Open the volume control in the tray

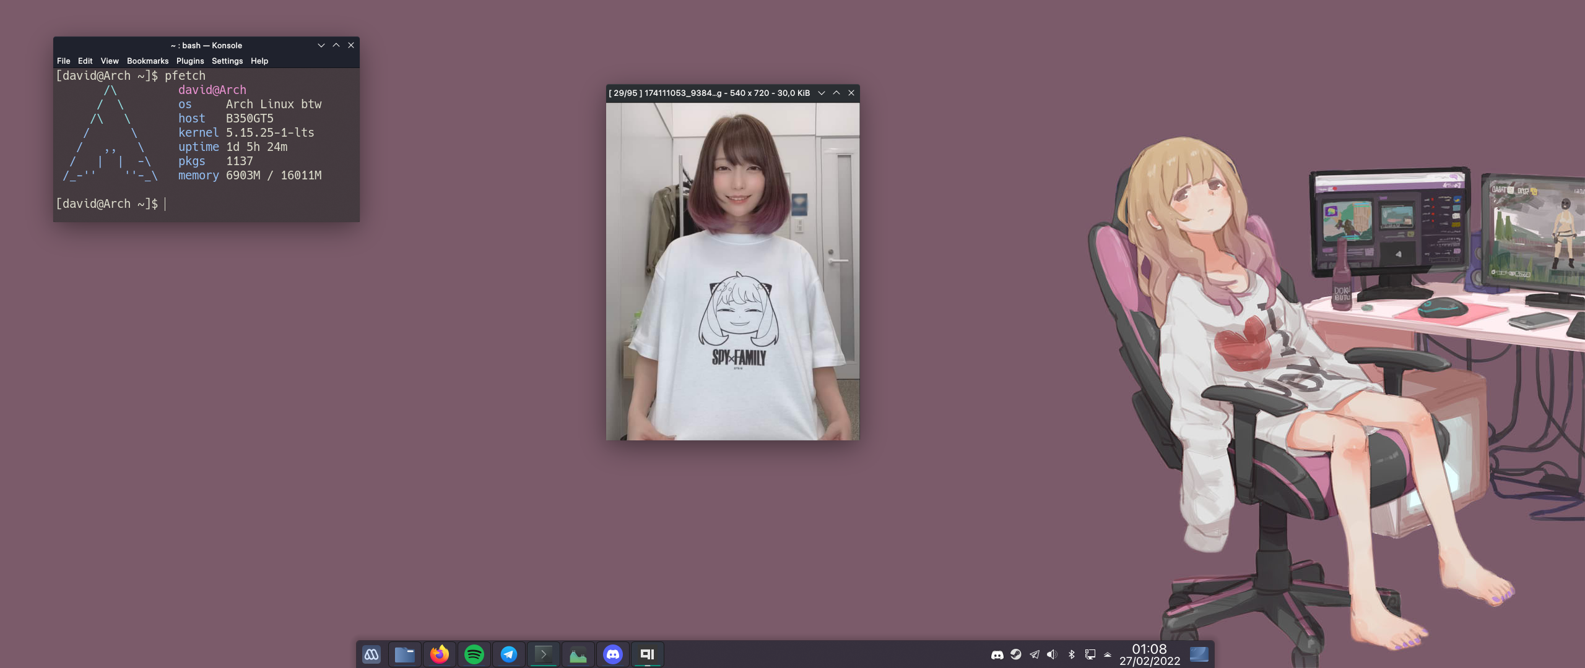point(1053,654)
